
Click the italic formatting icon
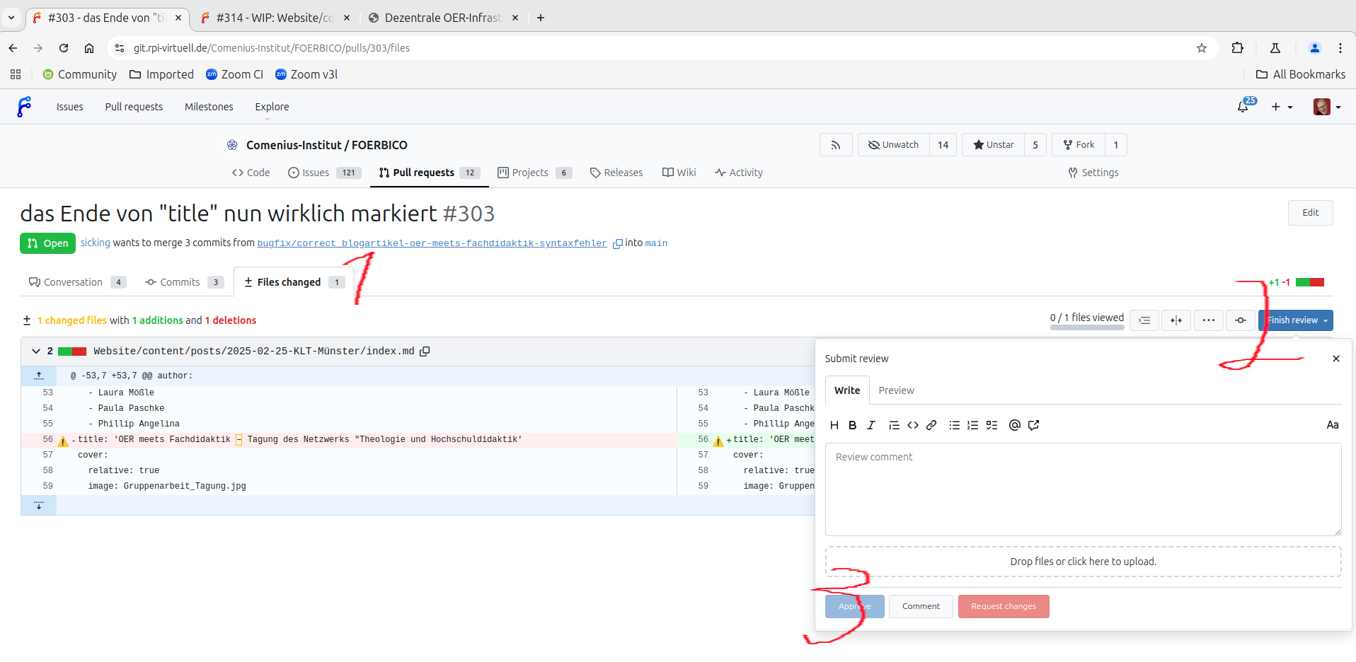871,425
